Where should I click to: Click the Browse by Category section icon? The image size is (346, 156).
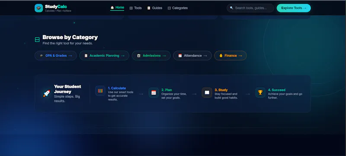tap(37, 40)
